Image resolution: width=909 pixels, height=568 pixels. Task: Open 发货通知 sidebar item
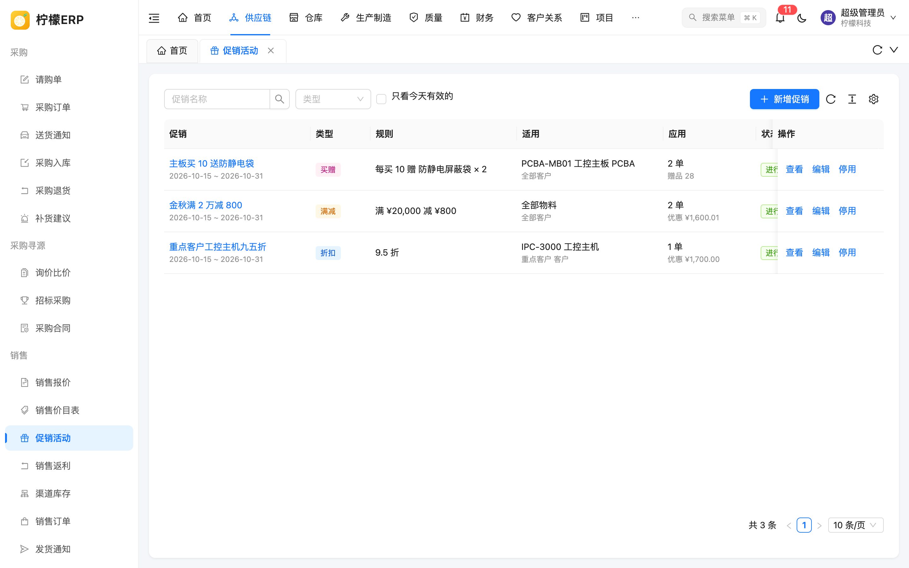(69, 549)
